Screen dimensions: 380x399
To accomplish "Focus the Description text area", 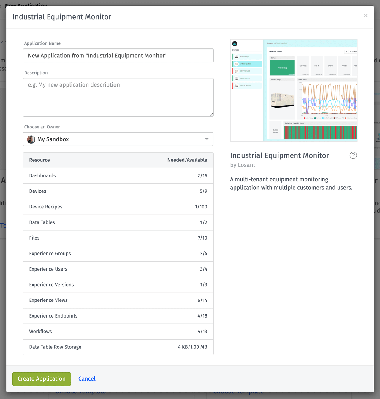I will point(118,97).
